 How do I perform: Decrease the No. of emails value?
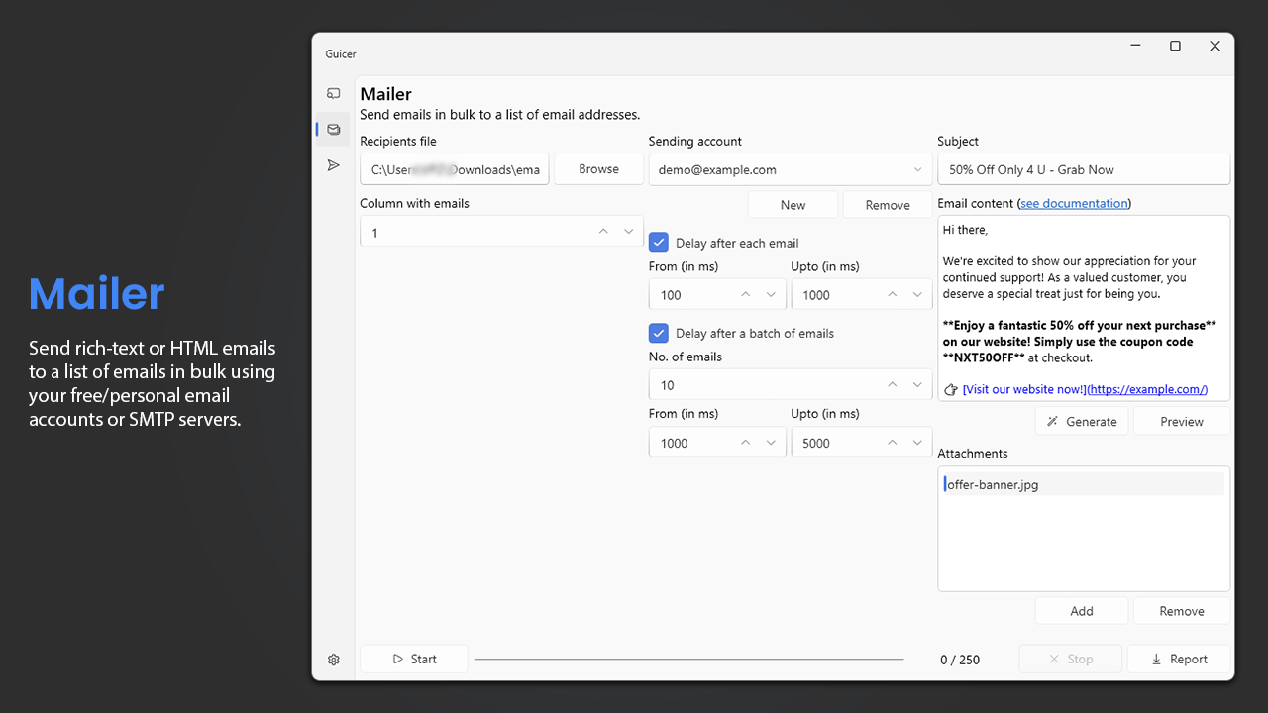click(917, 385)
